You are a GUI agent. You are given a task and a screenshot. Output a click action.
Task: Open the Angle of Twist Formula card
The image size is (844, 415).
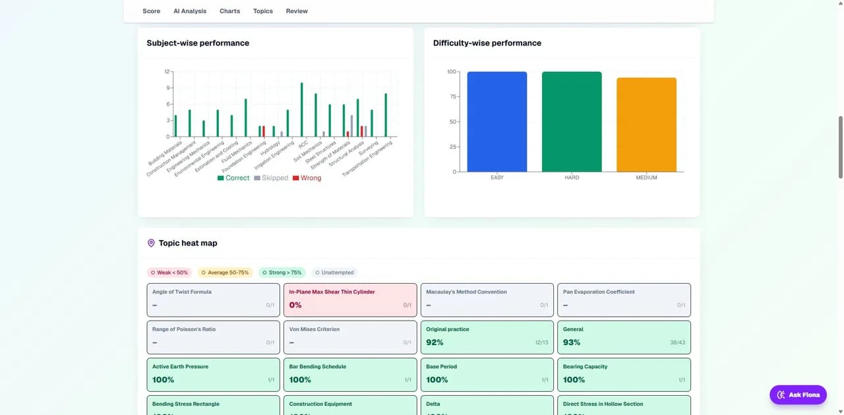pos(214,300)
